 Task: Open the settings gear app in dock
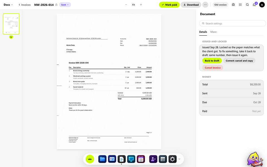tap(172, 159)
